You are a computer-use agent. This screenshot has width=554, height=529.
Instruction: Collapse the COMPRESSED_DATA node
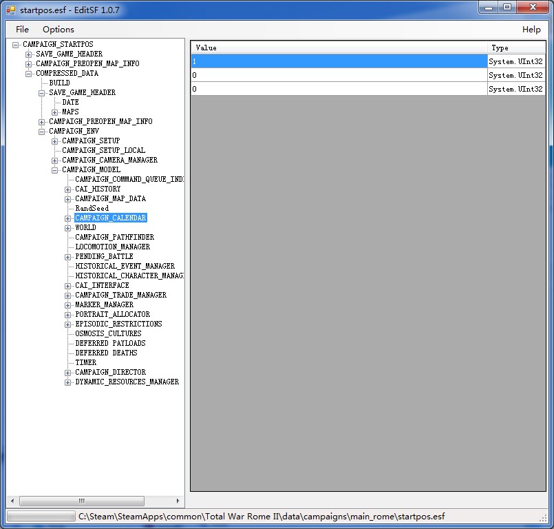pos(29,74)
